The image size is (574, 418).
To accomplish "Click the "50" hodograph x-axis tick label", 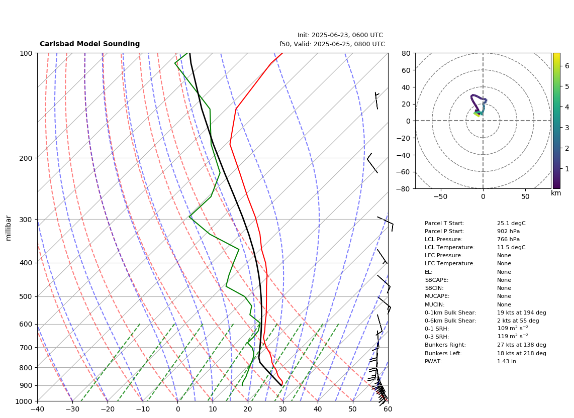I will [x=525, y=196].
